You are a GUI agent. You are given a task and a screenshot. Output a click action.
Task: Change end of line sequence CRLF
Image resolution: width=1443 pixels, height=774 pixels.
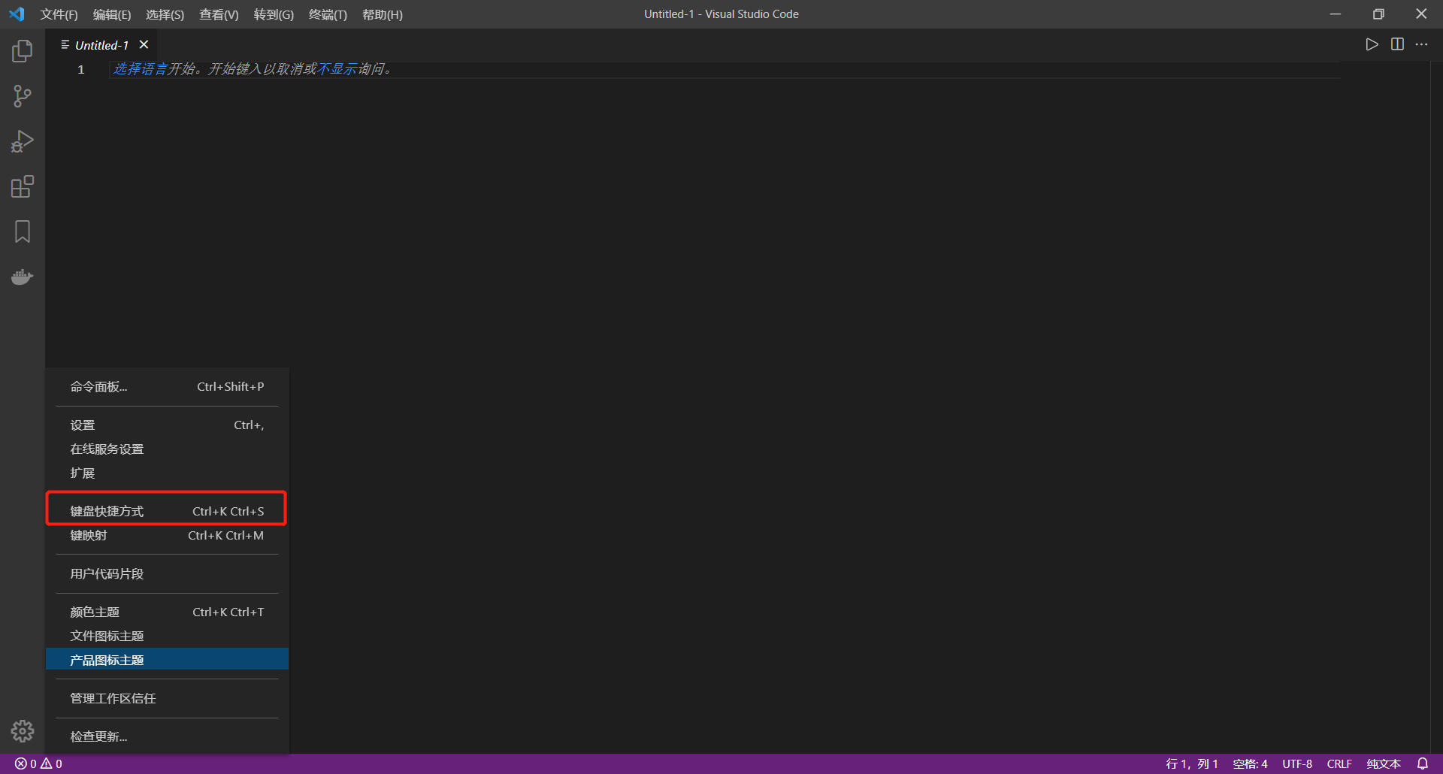pyautogui.click(x=1339, y=763)
